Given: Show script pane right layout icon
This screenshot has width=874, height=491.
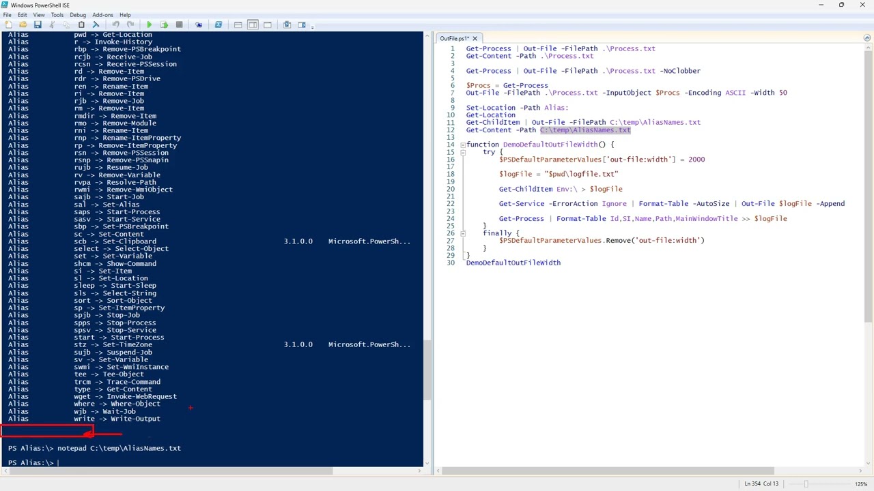Looking at the screenshot, I should click(253, 25).
